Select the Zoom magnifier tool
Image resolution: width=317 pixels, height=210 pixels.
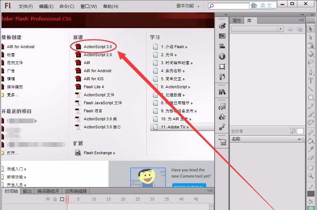point(310,176)
